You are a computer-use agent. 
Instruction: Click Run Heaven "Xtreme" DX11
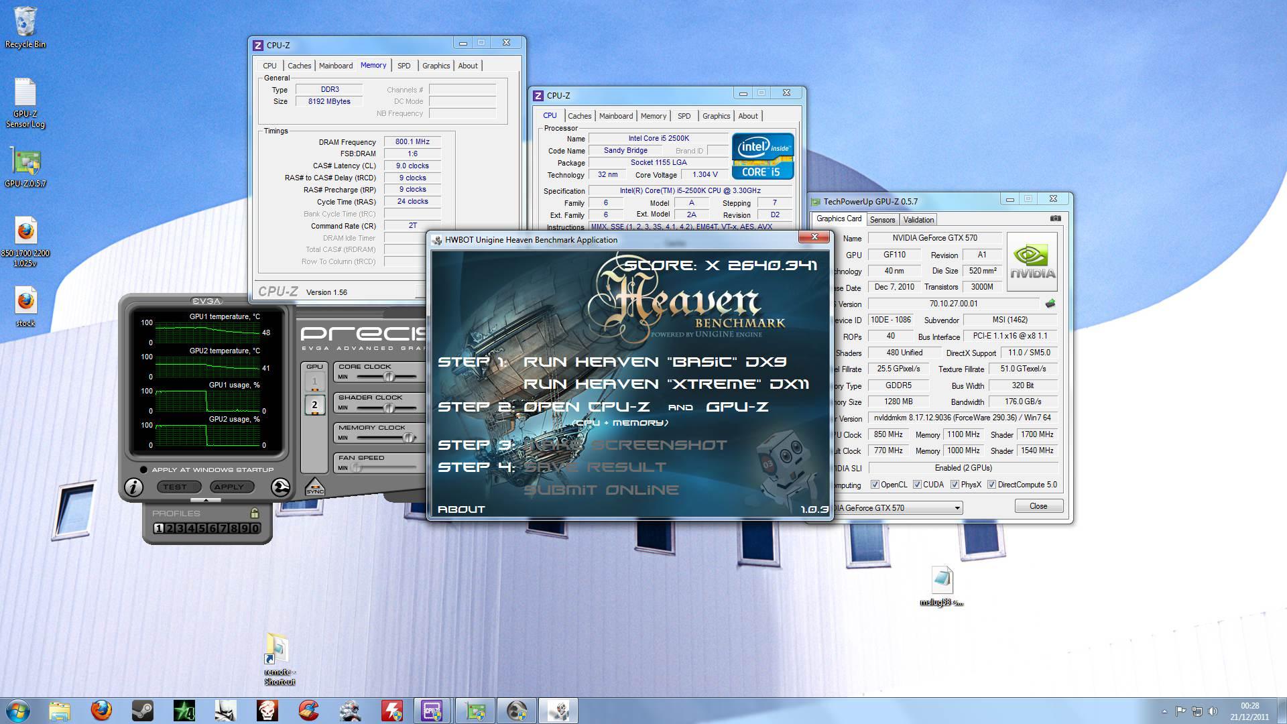pyautogui.click(x=666, y=384)
